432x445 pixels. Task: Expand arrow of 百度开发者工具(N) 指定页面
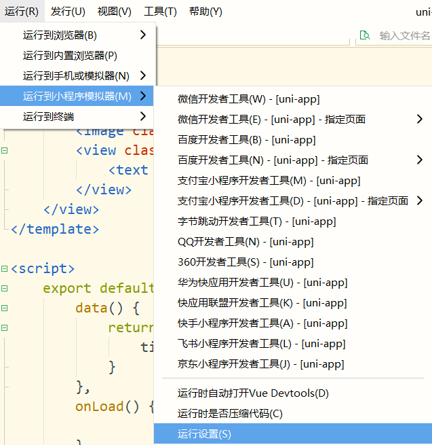(420, 160)
